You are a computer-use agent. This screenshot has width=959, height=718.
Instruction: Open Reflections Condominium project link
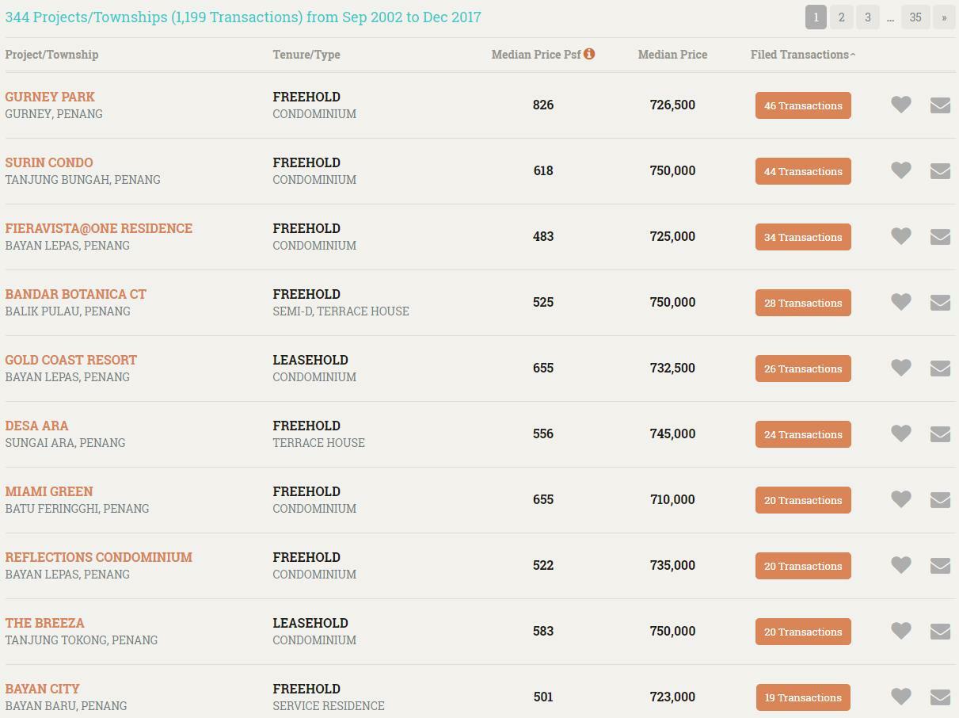coord(98,557)
